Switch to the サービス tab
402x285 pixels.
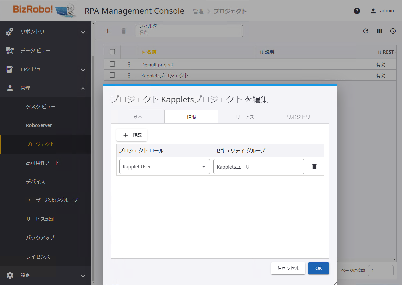coord(245,117)
